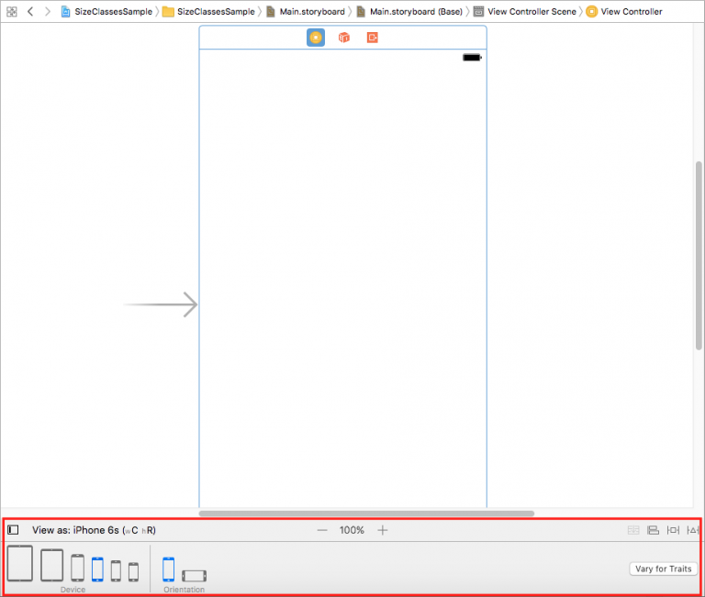Viewport: 705px width, 597px height.
Task: Select the First Responder cube icon
Action: (343, 38)
